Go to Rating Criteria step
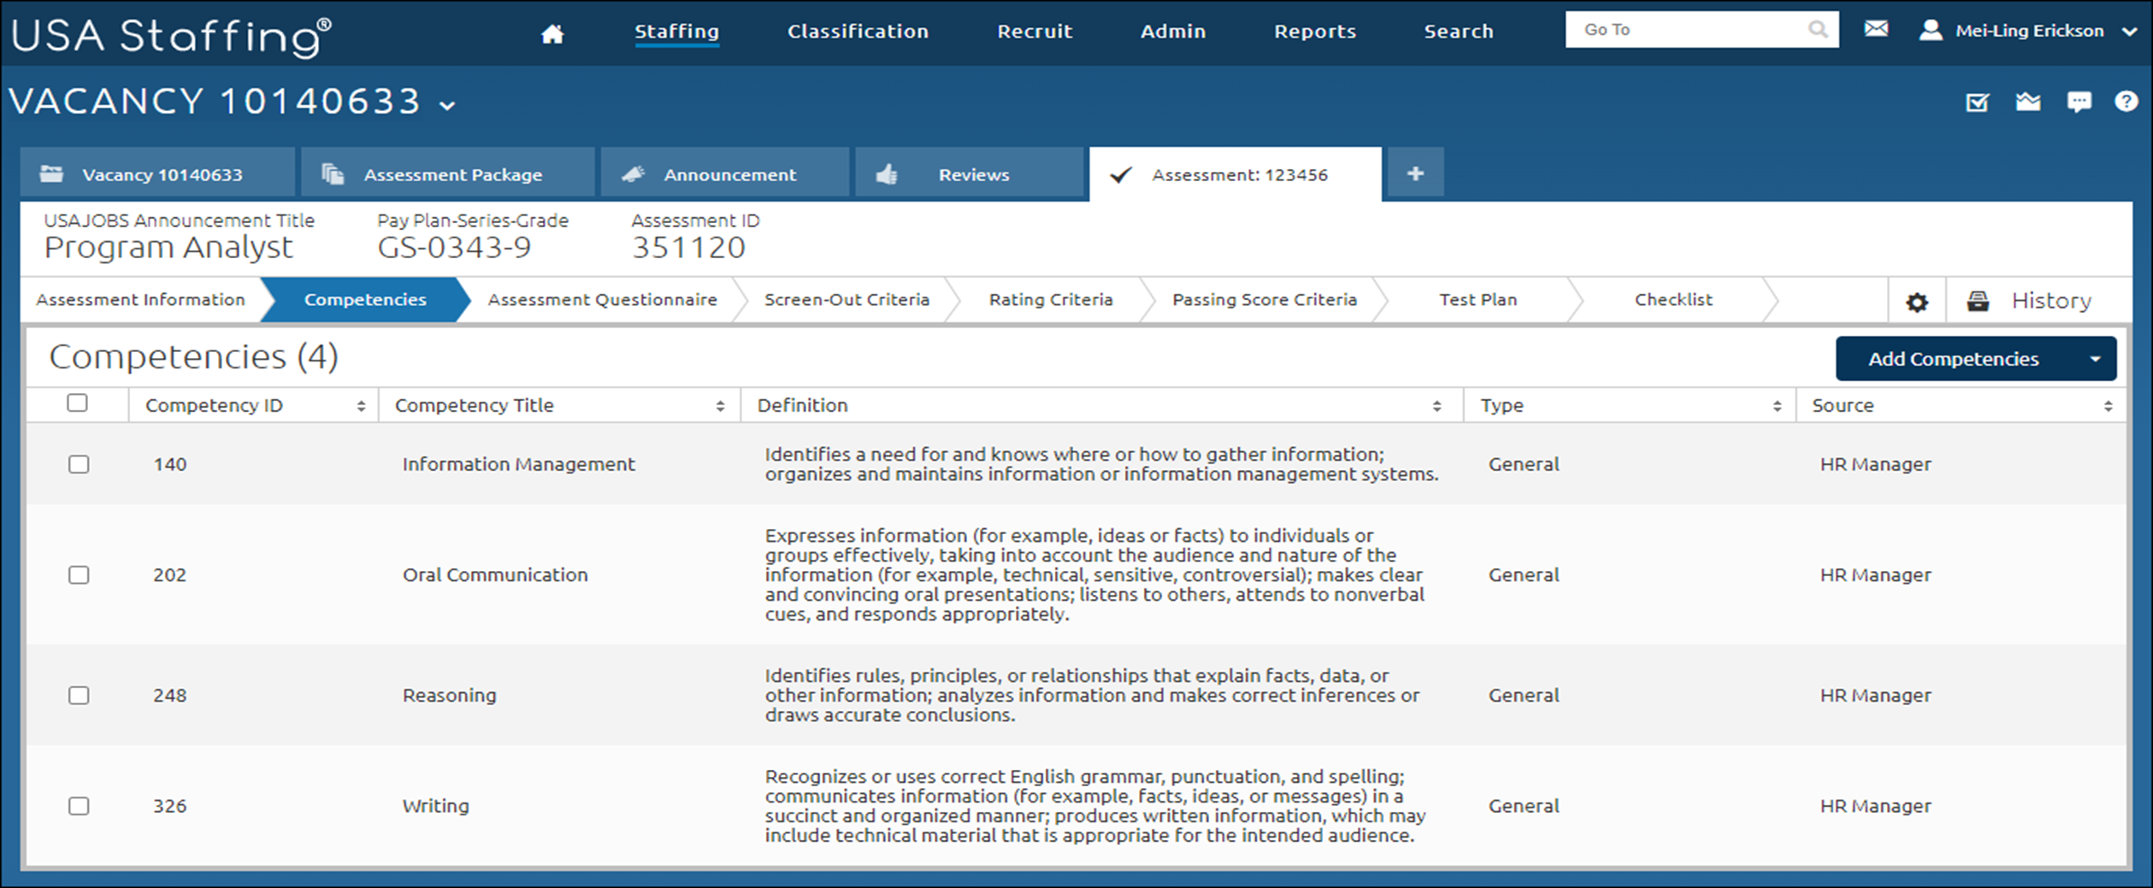The height and width of the screenshot is (888, 2153). (1051, 300)
